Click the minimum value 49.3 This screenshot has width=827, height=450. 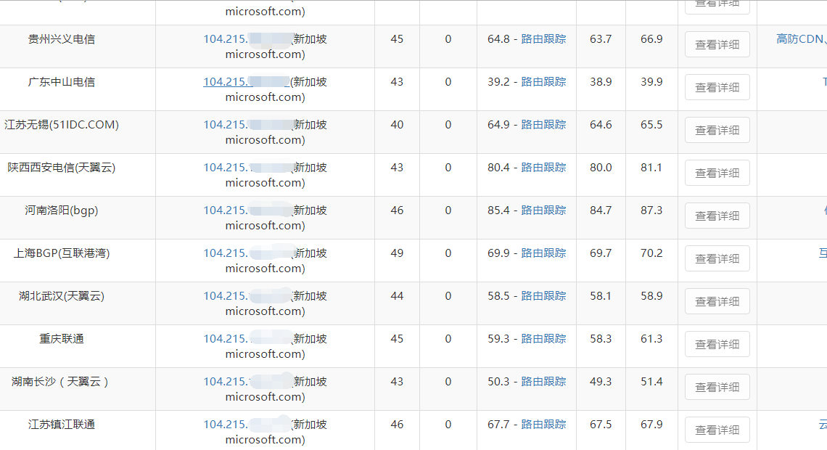(x=601, y=381)
